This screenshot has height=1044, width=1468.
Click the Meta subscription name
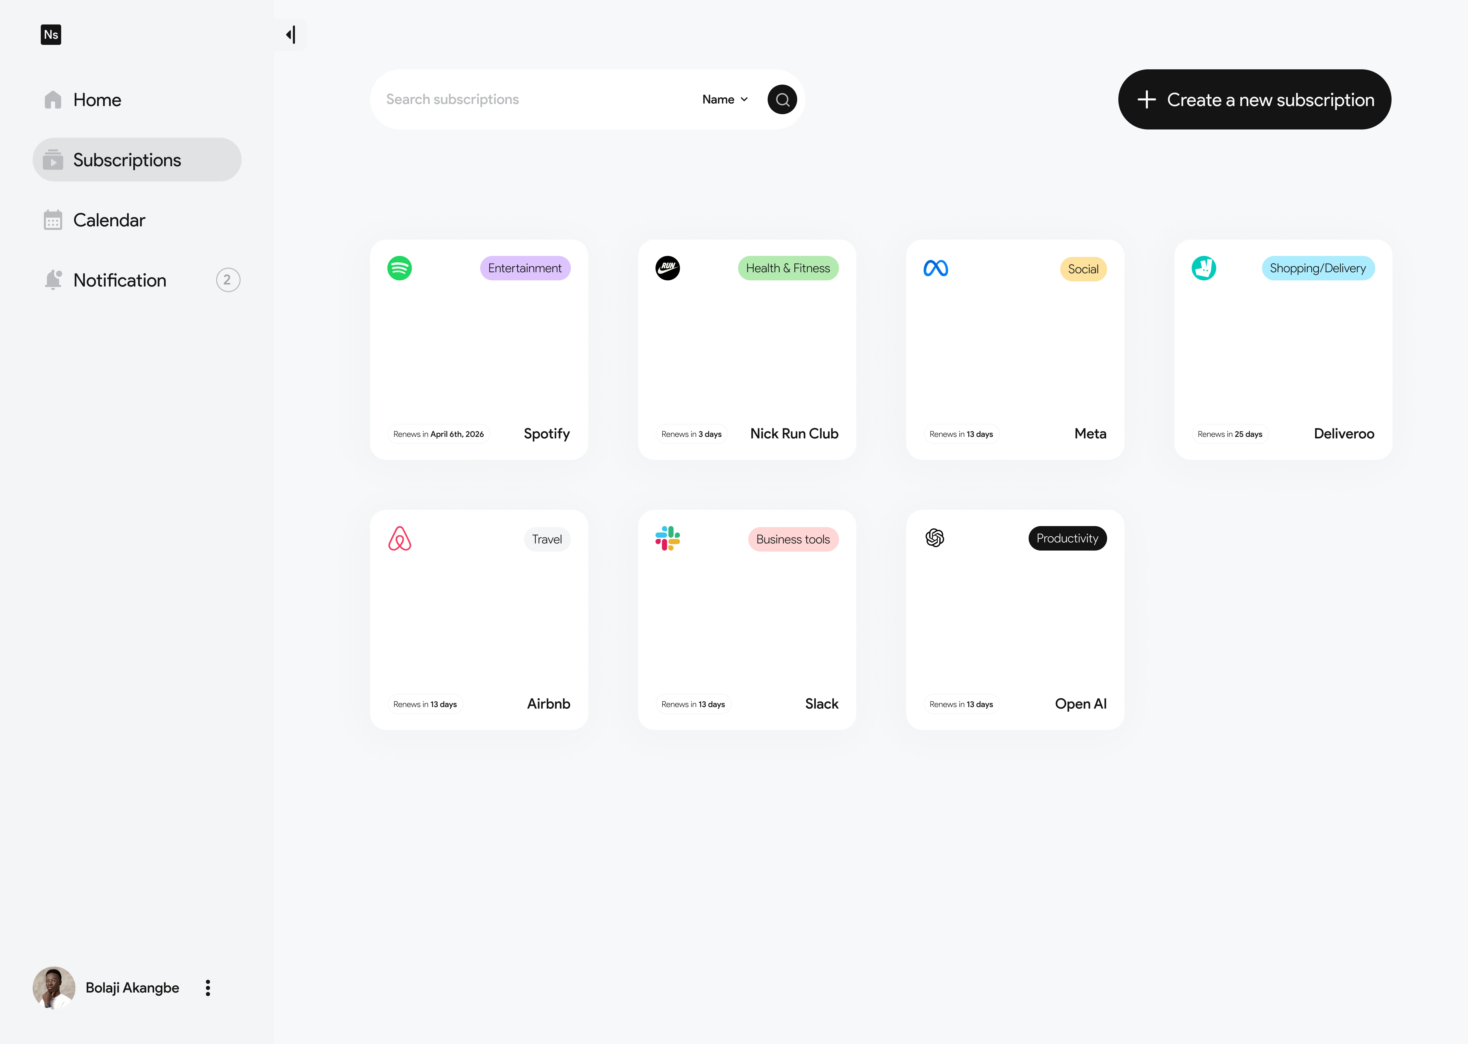coord(1091,434)
